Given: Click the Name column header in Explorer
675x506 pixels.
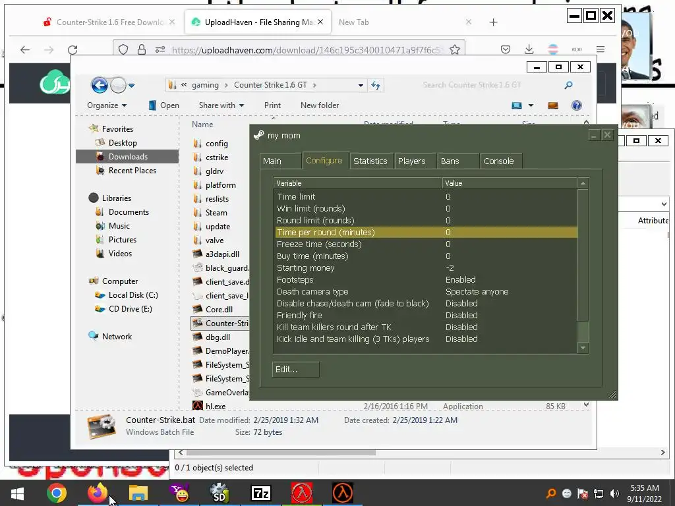Looking at the screenshot, I should 202,125.
